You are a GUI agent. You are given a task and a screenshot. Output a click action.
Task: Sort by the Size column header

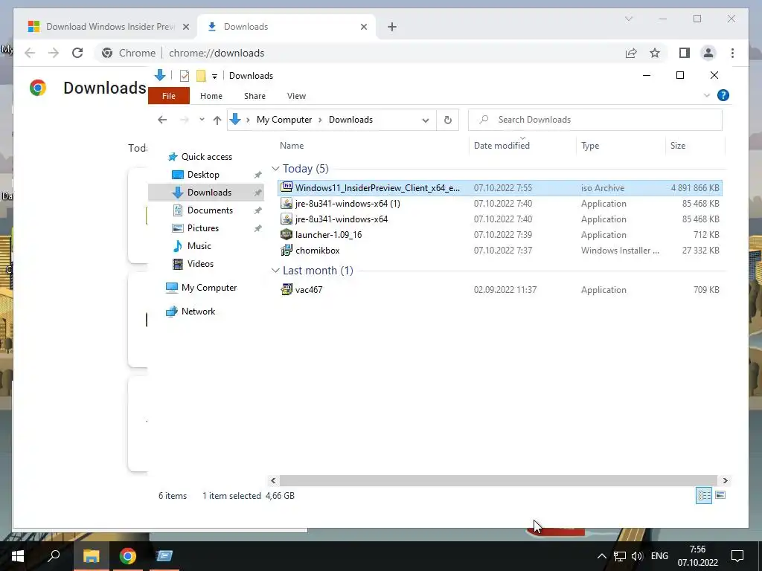coord(677,145)
